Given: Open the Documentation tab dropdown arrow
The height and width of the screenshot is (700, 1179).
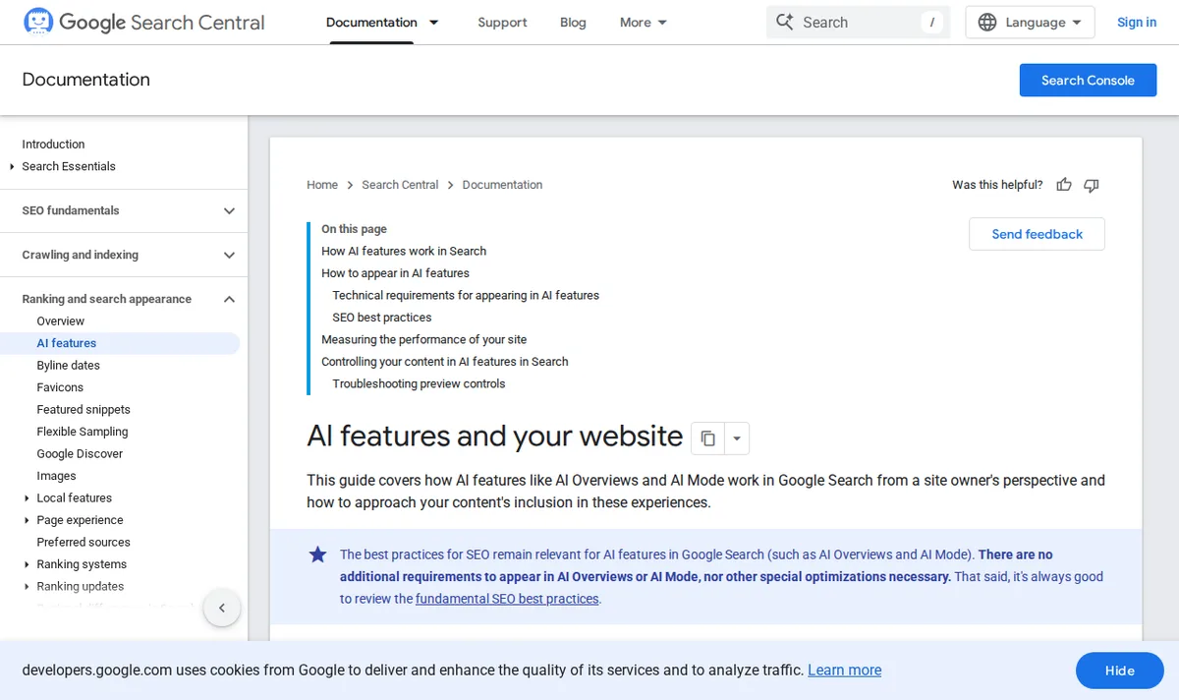Looking at the screenshot, I should coord(433,22).
